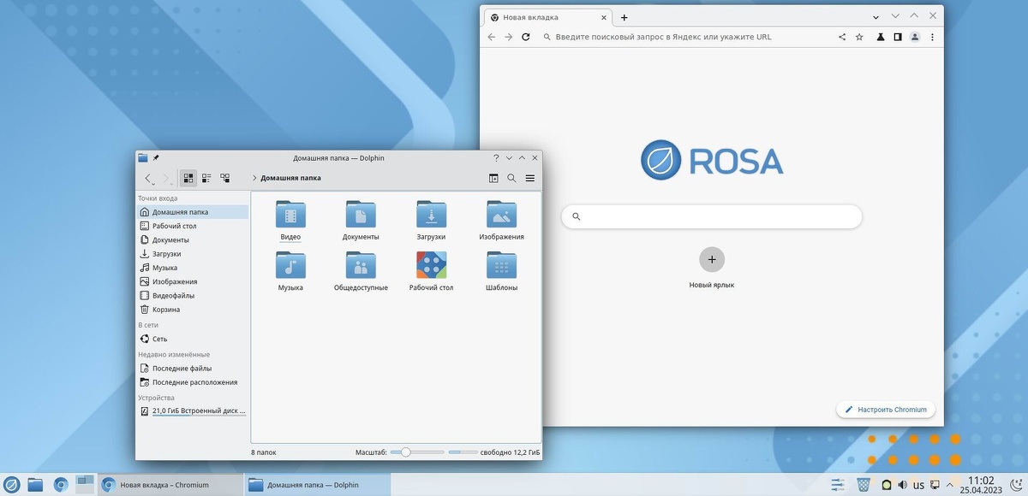Go back in Dolphin navigation
The image size is (1028, 496).
point(147,178)
